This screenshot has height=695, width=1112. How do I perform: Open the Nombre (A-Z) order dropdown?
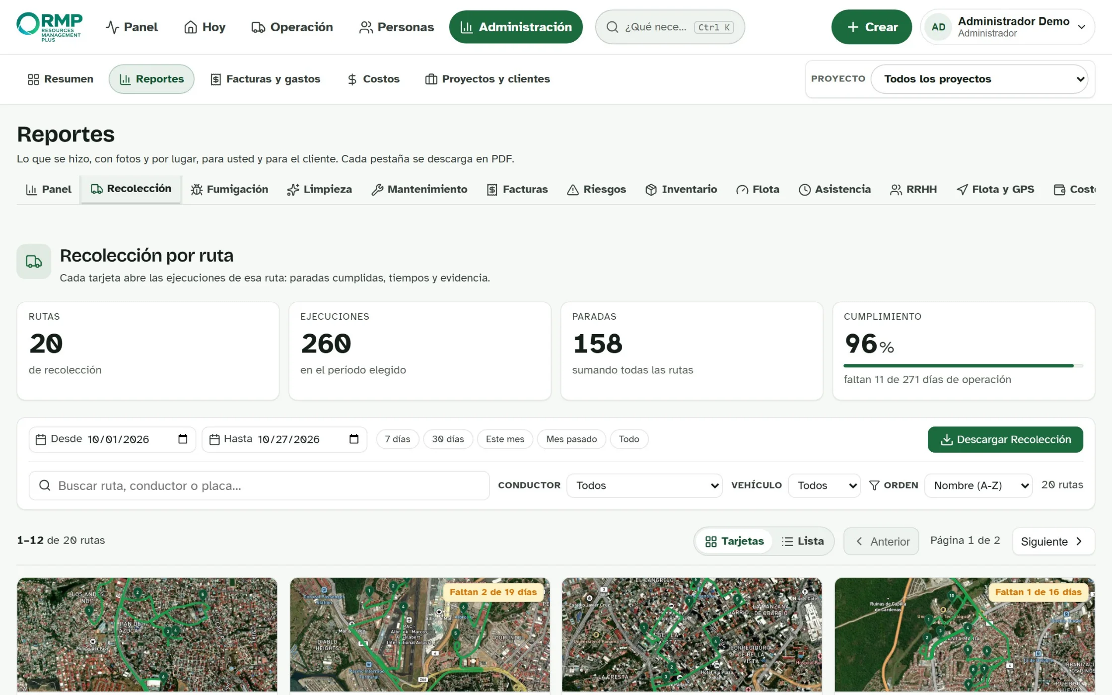click(978, 486)
